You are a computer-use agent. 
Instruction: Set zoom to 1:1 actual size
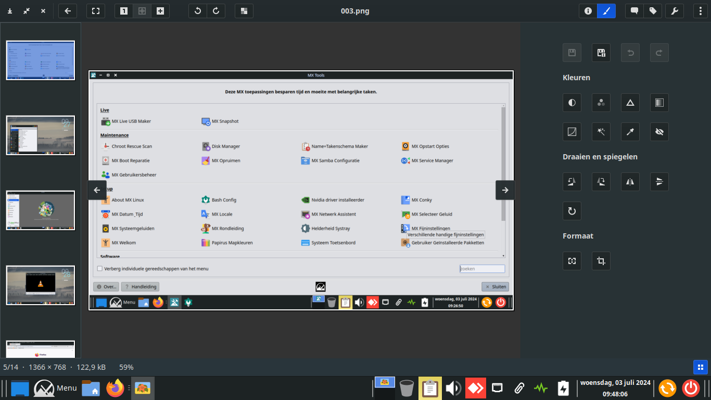click(x=124, y=11)
